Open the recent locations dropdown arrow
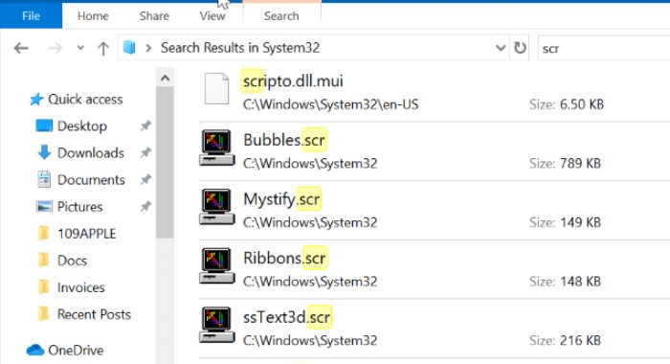 click(80, 48)
